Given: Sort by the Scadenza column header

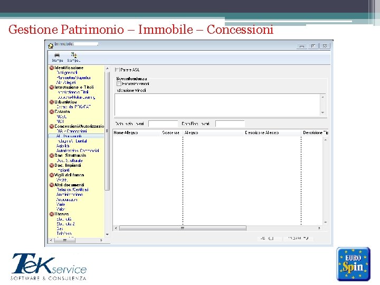Looking at the screenshot, I should tap(171, 133).
